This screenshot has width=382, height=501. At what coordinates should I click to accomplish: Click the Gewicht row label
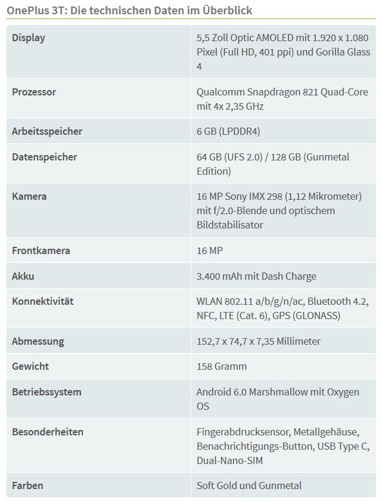click(x=30, y=366)
